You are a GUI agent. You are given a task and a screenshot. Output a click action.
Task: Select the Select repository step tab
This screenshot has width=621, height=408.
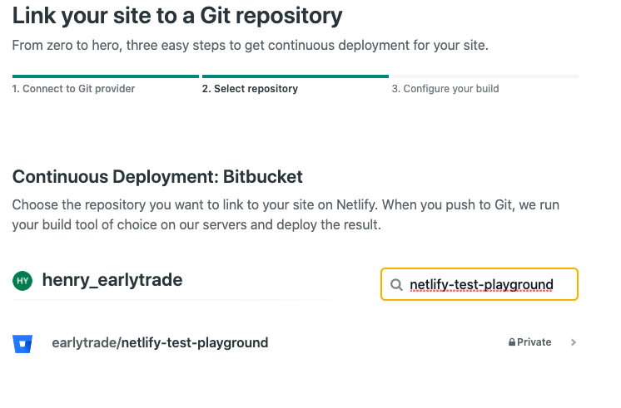click(250, 89)
